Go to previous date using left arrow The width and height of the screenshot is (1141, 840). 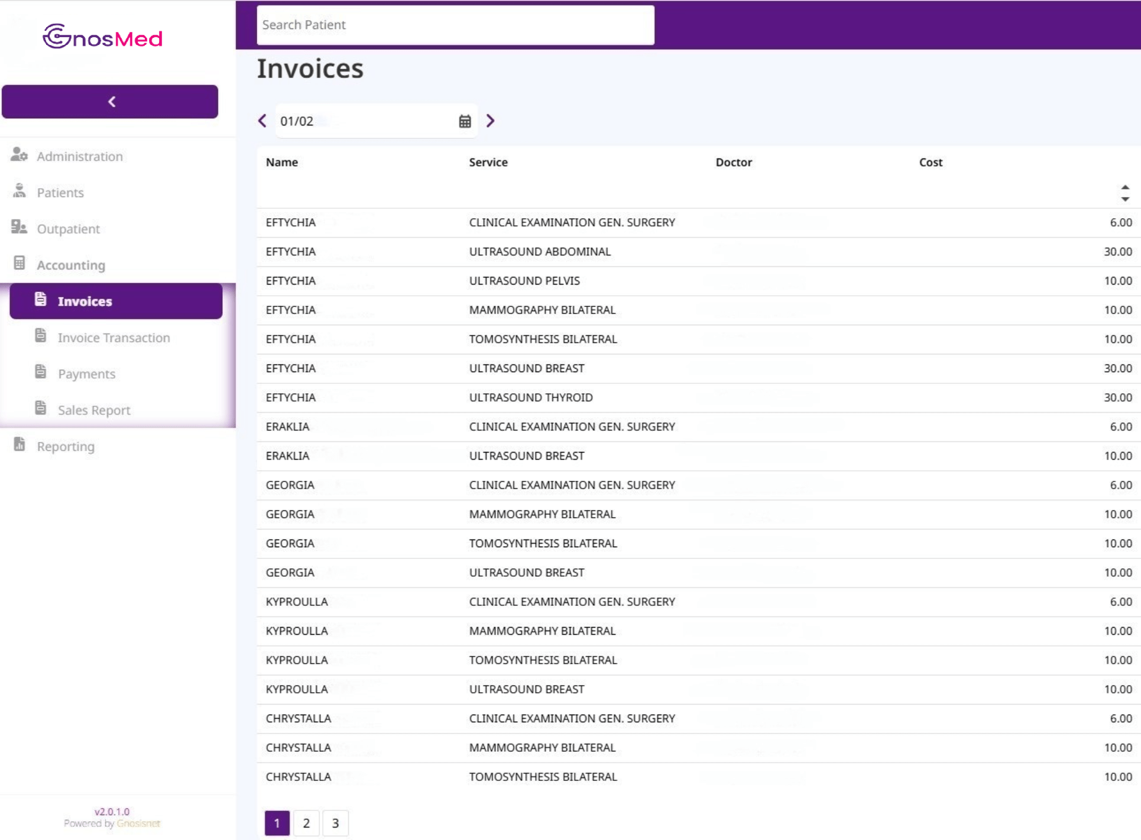click(x=262, y=121)
